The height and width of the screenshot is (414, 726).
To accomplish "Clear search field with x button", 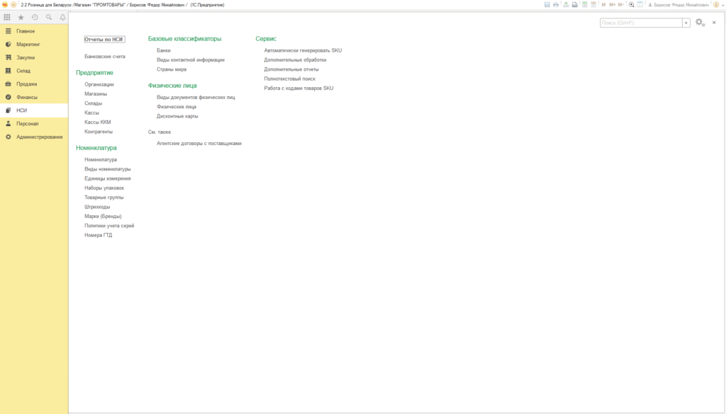I will (686, 23).
